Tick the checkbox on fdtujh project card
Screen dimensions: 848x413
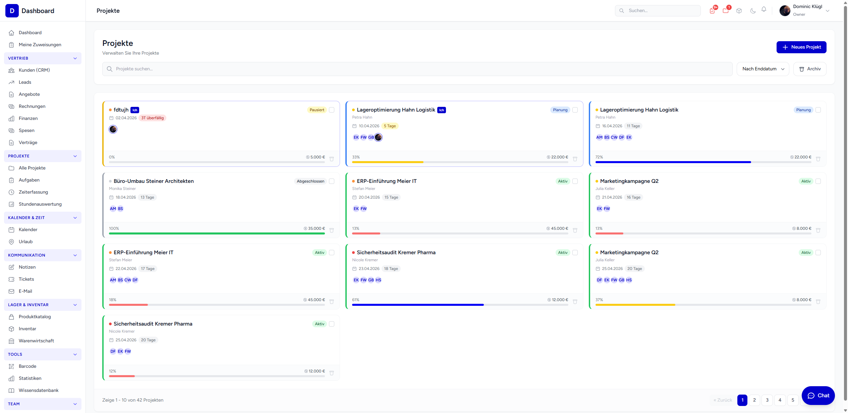point(332,110)
